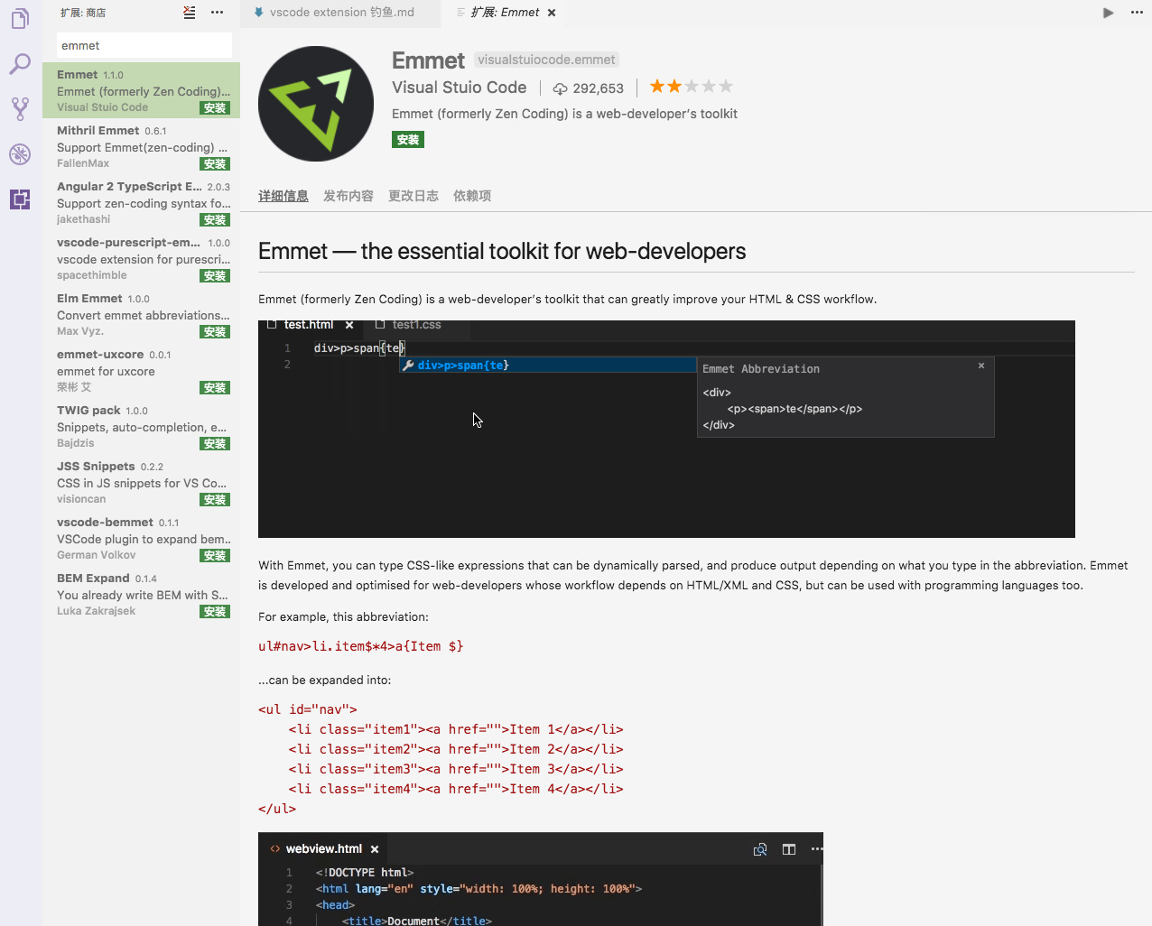Install Mithril Emmet extension
This screenshot has width=1152, height=926.
click(215, 164)
